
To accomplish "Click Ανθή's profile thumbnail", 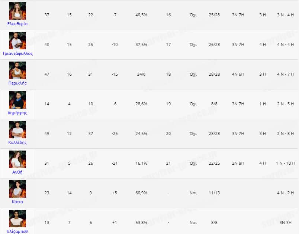I will [17, 159].
